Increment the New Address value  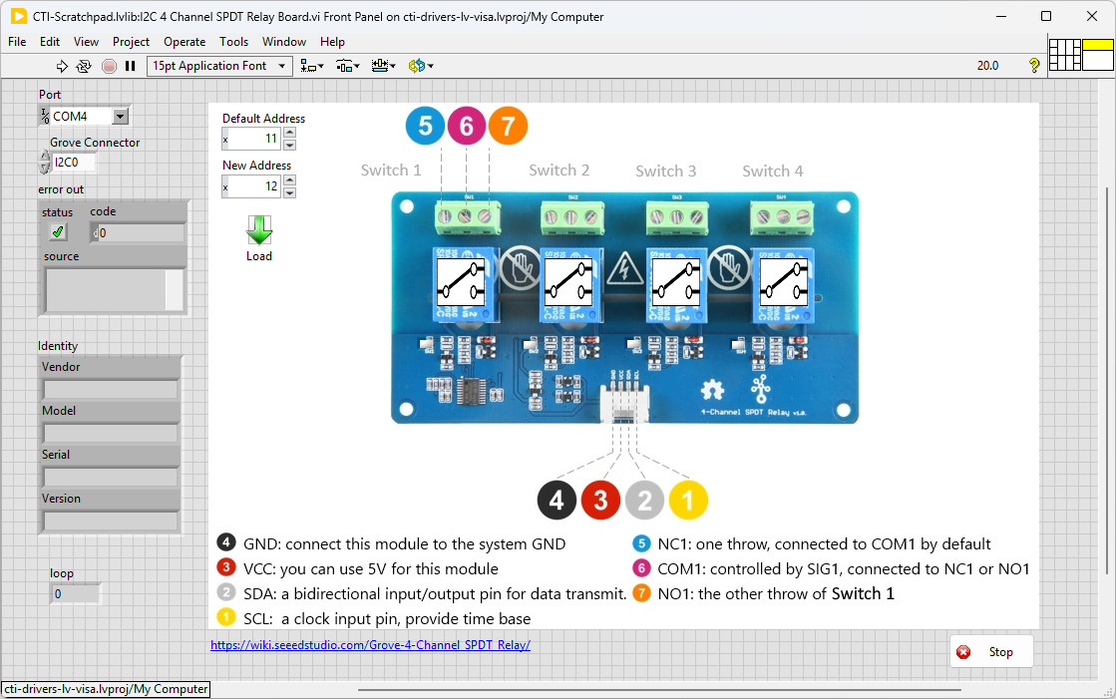289,180
